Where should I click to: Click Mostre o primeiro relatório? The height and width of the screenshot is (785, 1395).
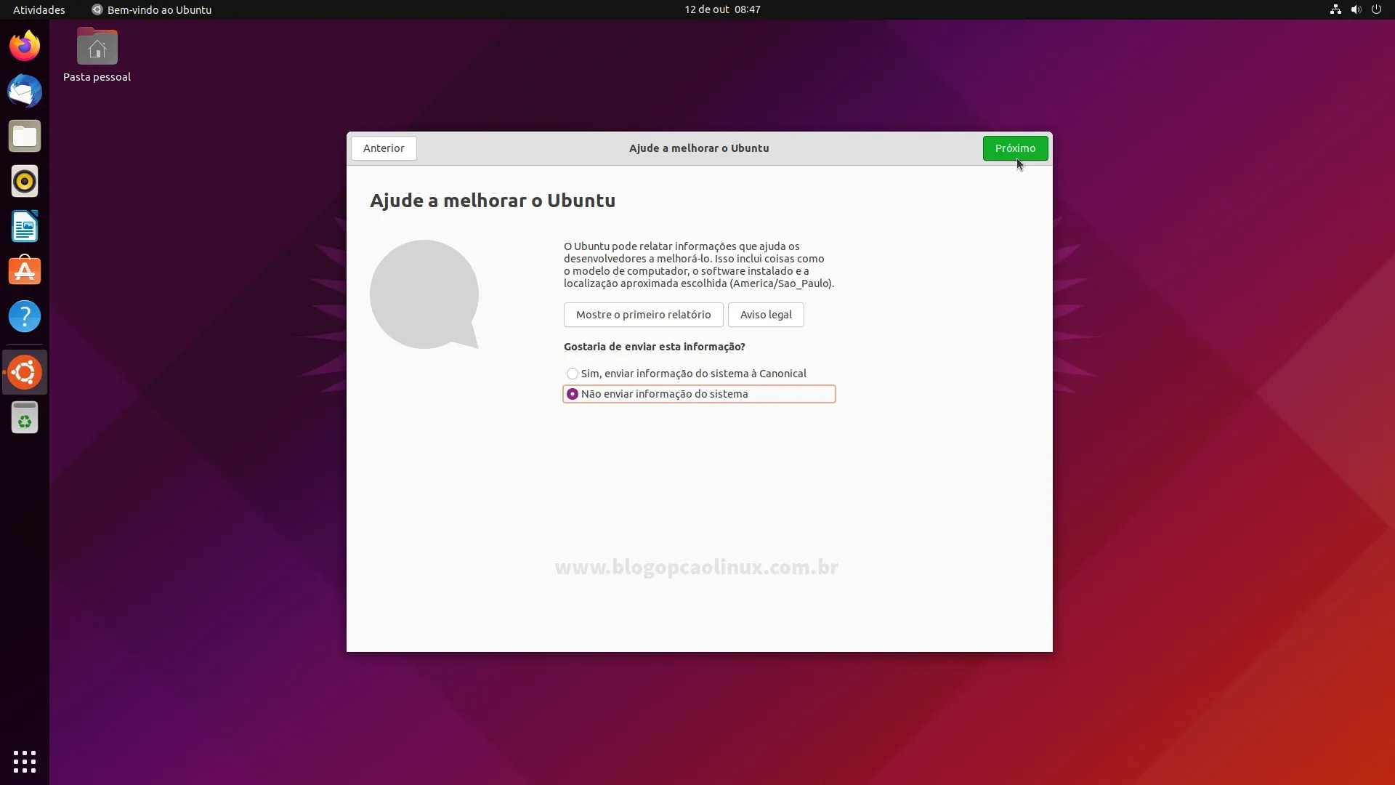pyautogui.click(x=643, y=315)
